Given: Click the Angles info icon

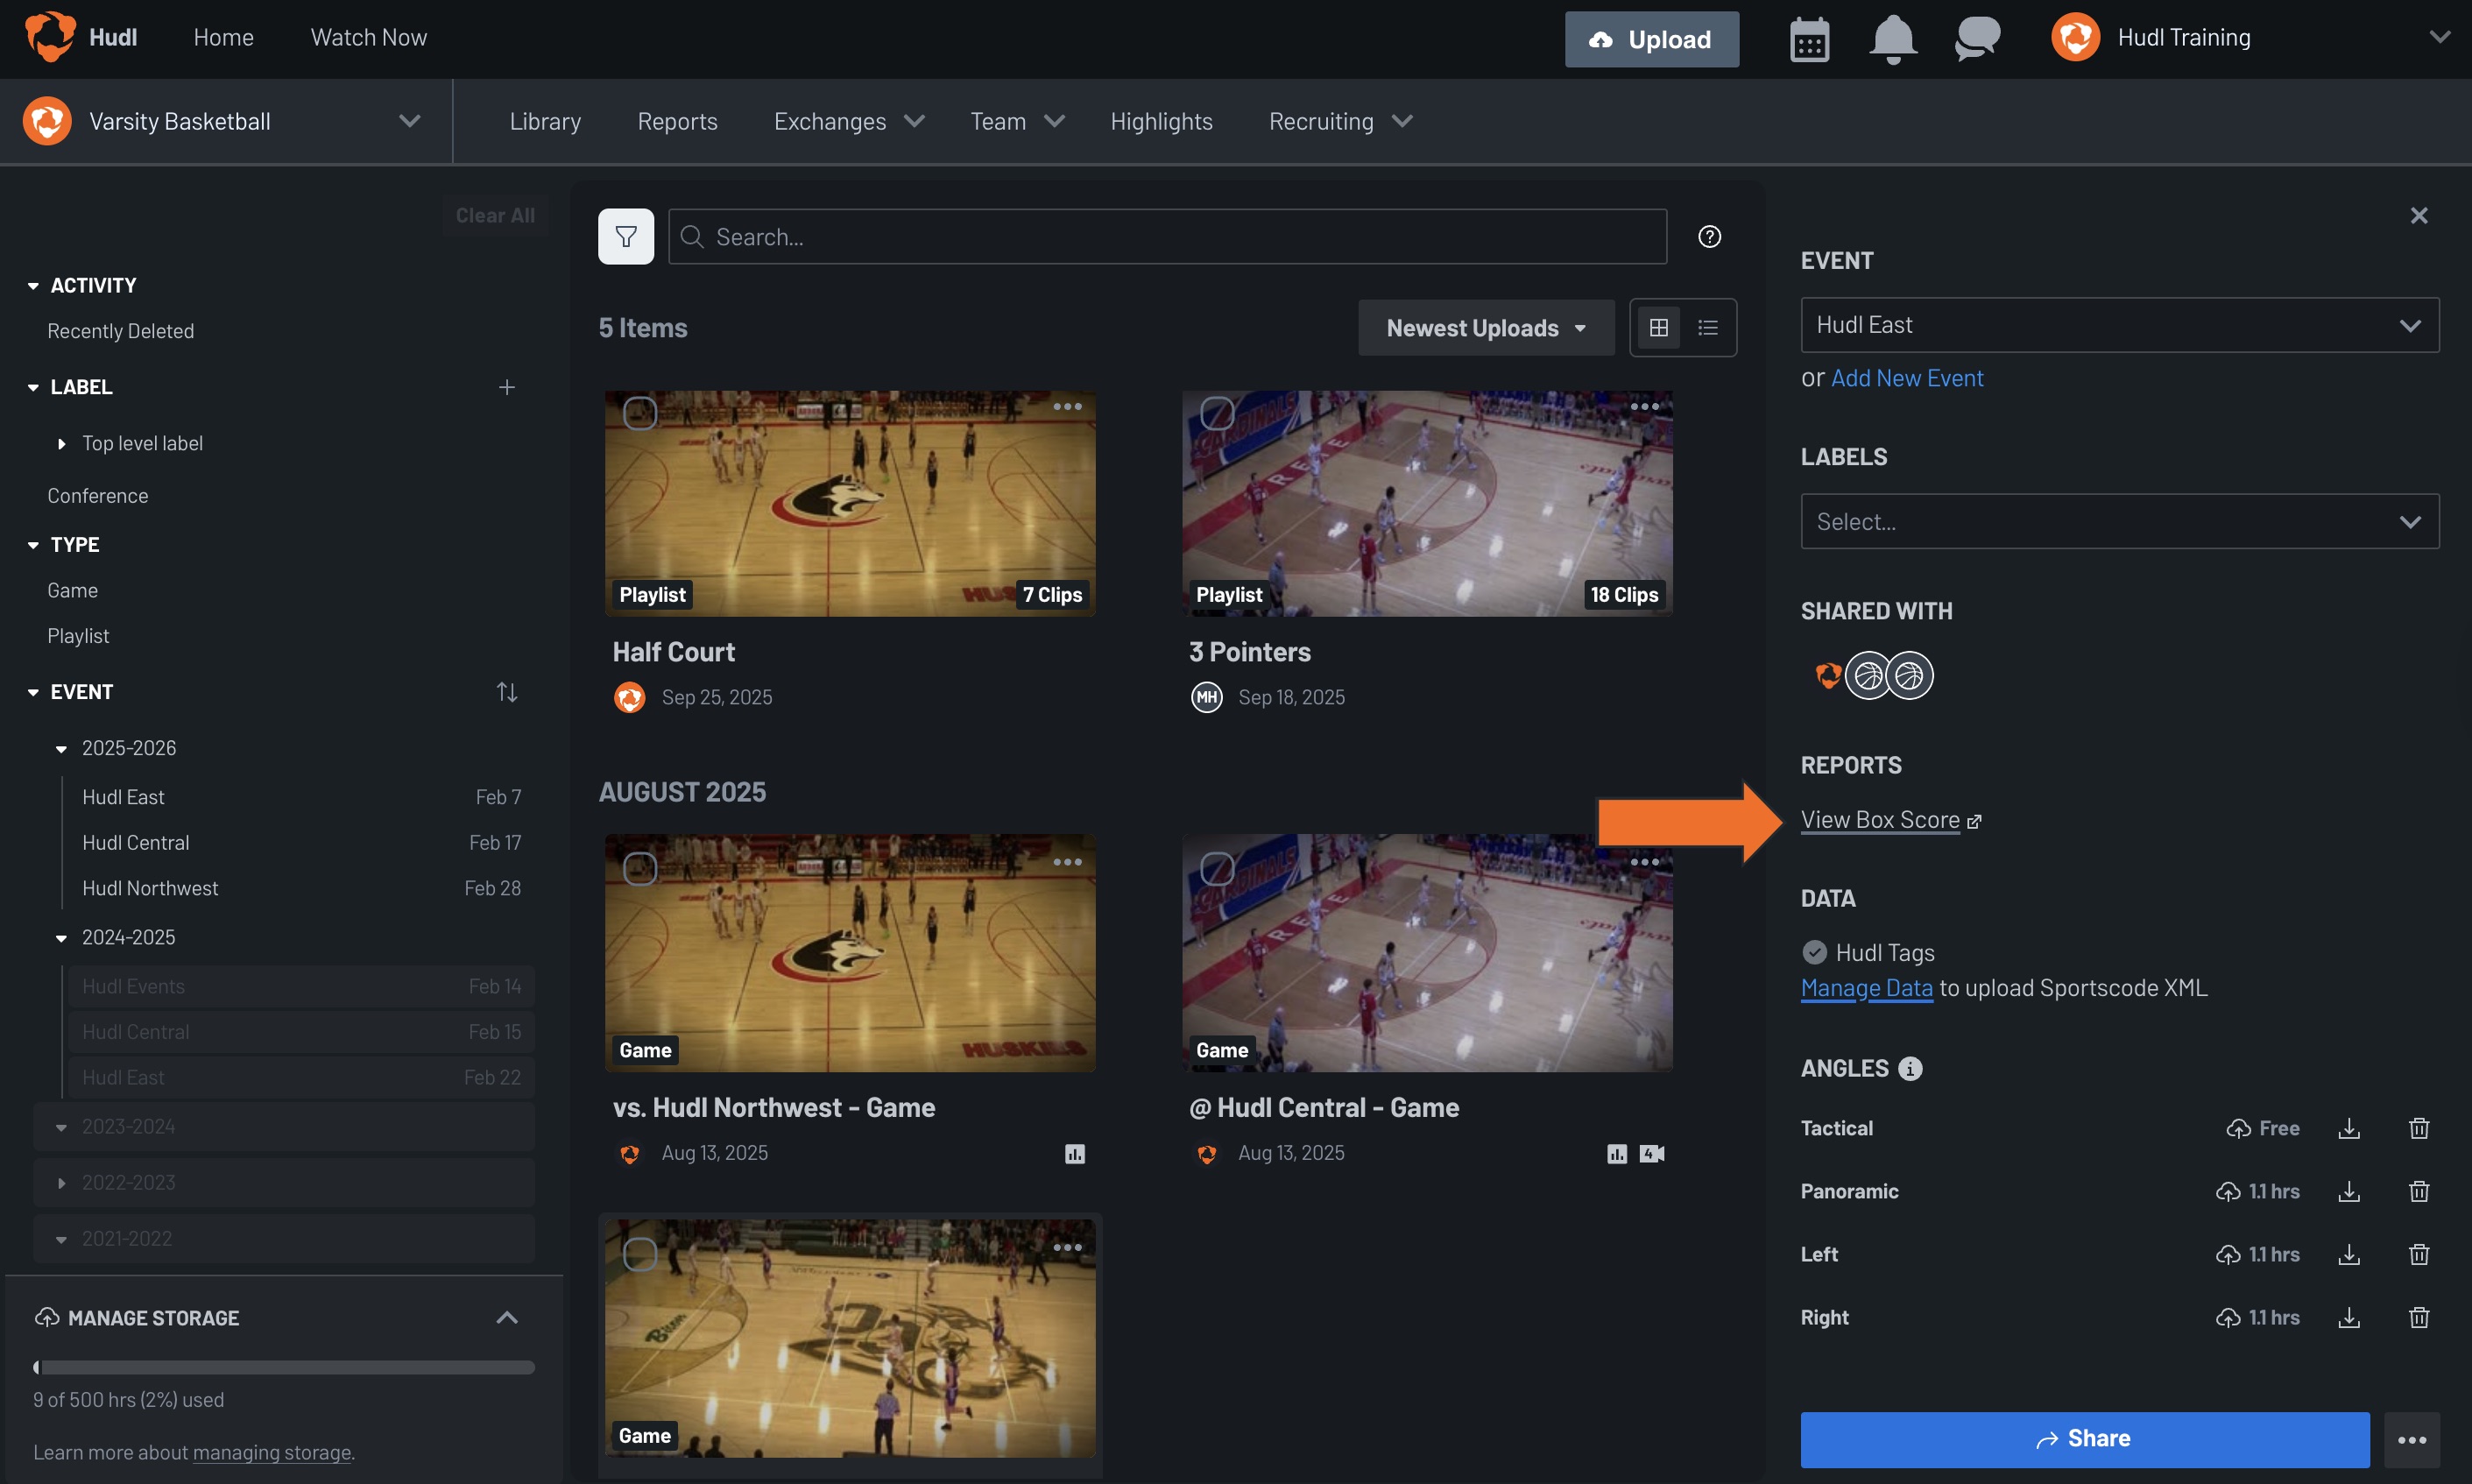Looking at the screenshot, I should point(1910,1069).
